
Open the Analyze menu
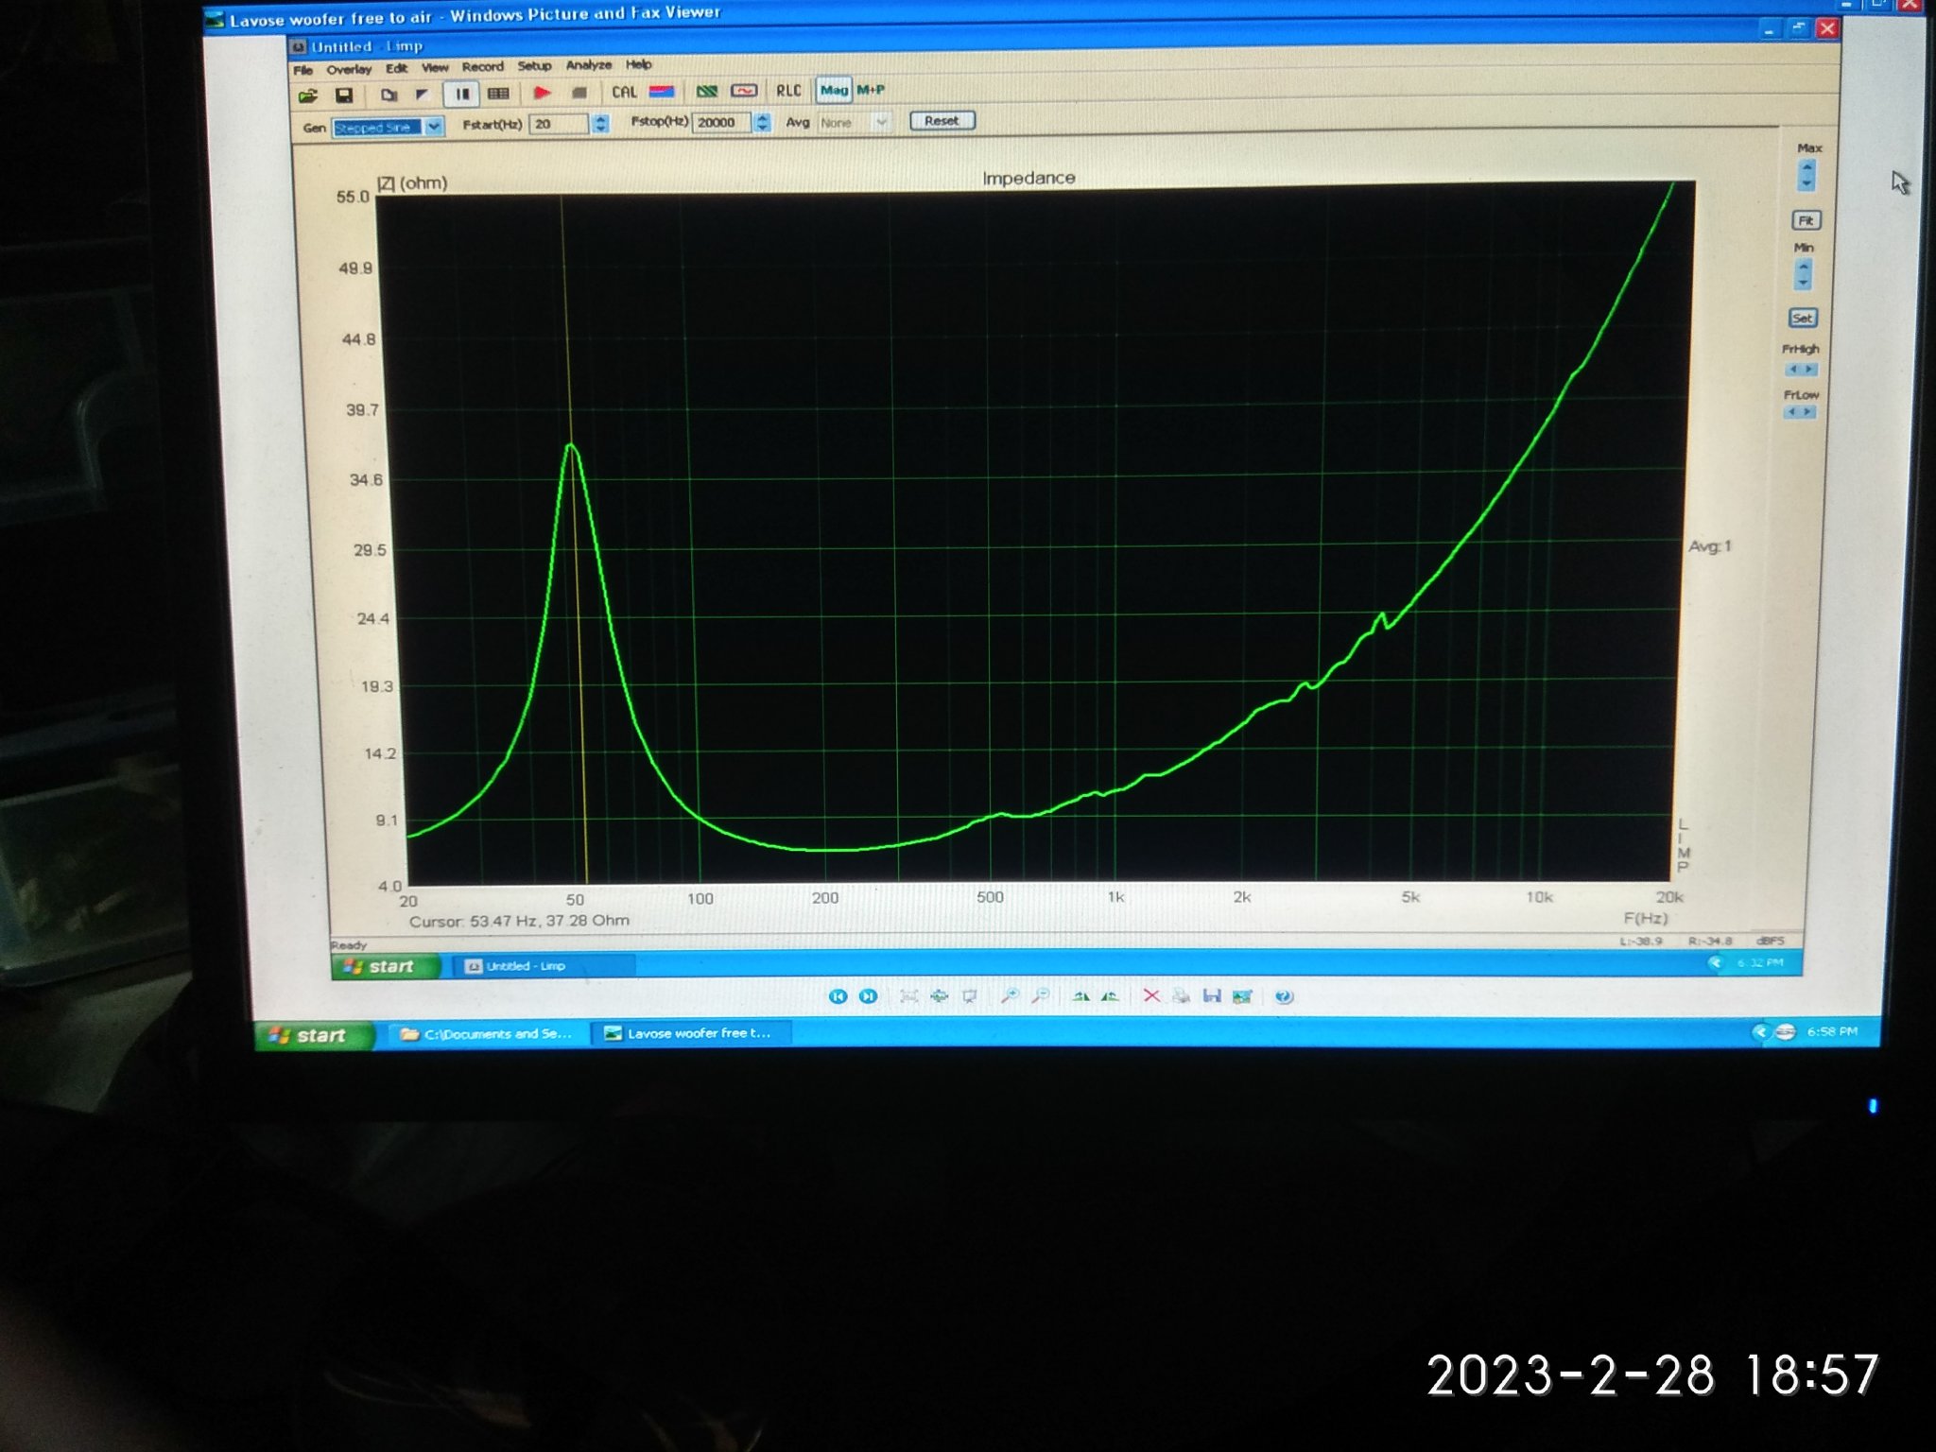(x=589, y=65)
